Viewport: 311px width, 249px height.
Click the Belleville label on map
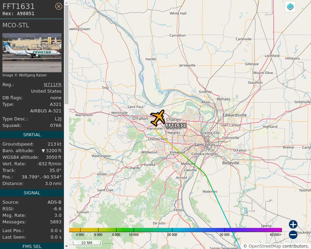tap(231, 163)
